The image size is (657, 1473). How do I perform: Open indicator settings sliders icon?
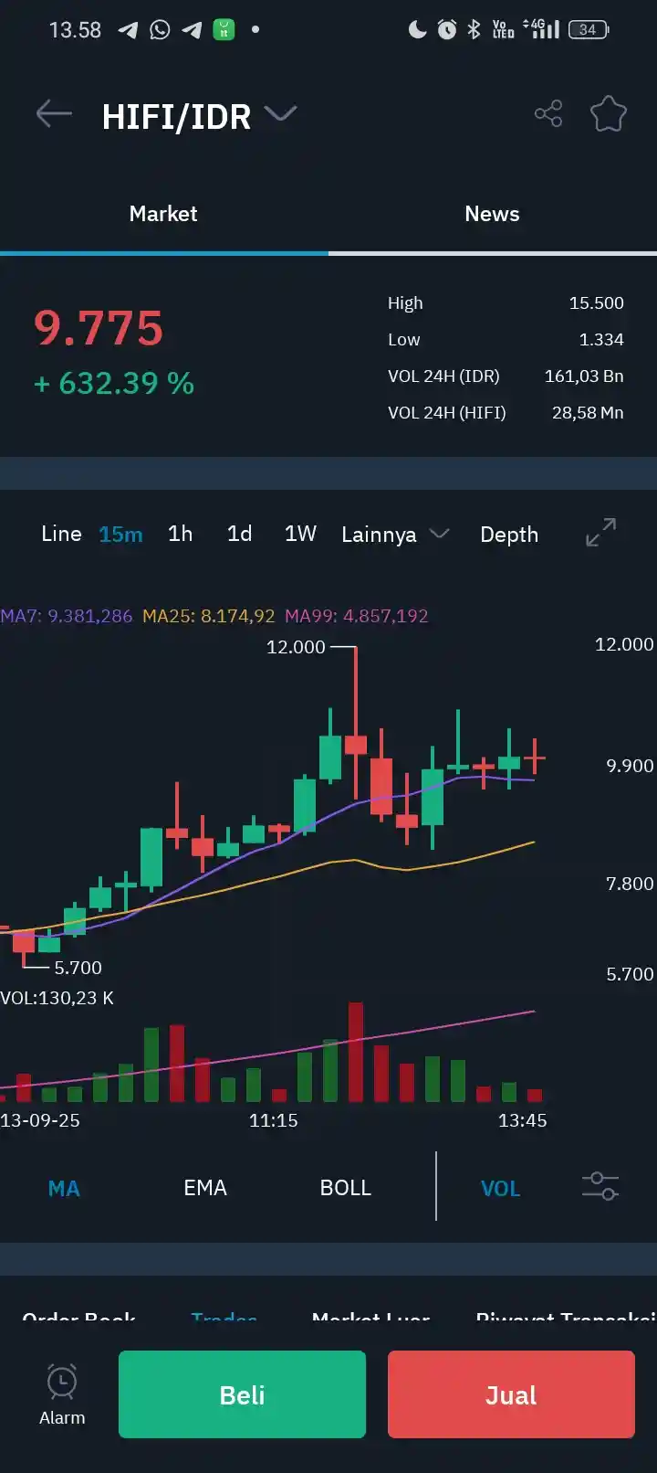pyautogui.click(x=600, y=1187)
